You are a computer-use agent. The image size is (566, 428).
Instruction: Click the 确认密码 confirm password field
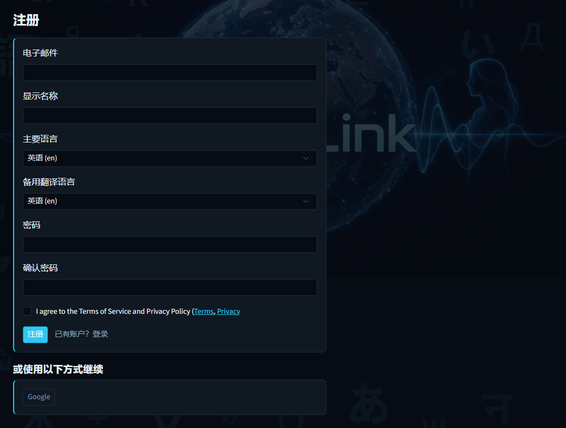point(170,287)
